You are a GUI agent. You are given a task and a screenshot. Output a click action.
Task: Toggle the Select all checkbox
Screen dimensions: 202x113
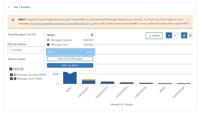[x=11, y=69]
